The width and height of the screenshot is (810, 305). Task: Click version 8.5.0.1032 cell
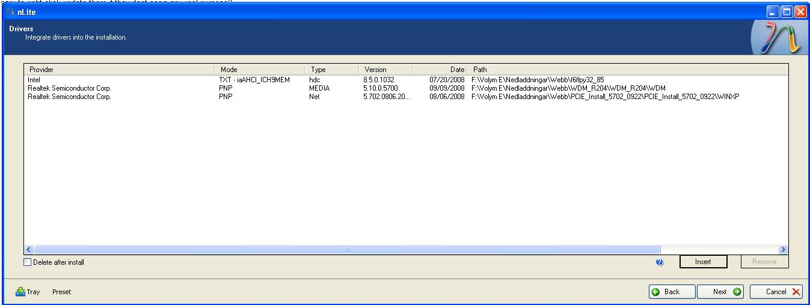379,79
